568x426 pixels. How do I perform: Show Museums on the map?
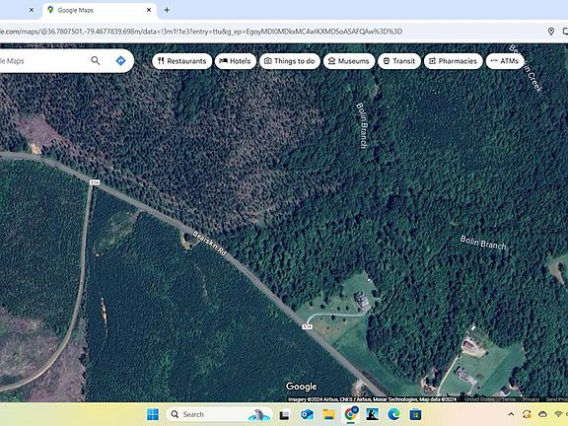[x=349, y=61]
